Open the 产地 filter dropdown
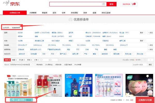 pos(87,54)
